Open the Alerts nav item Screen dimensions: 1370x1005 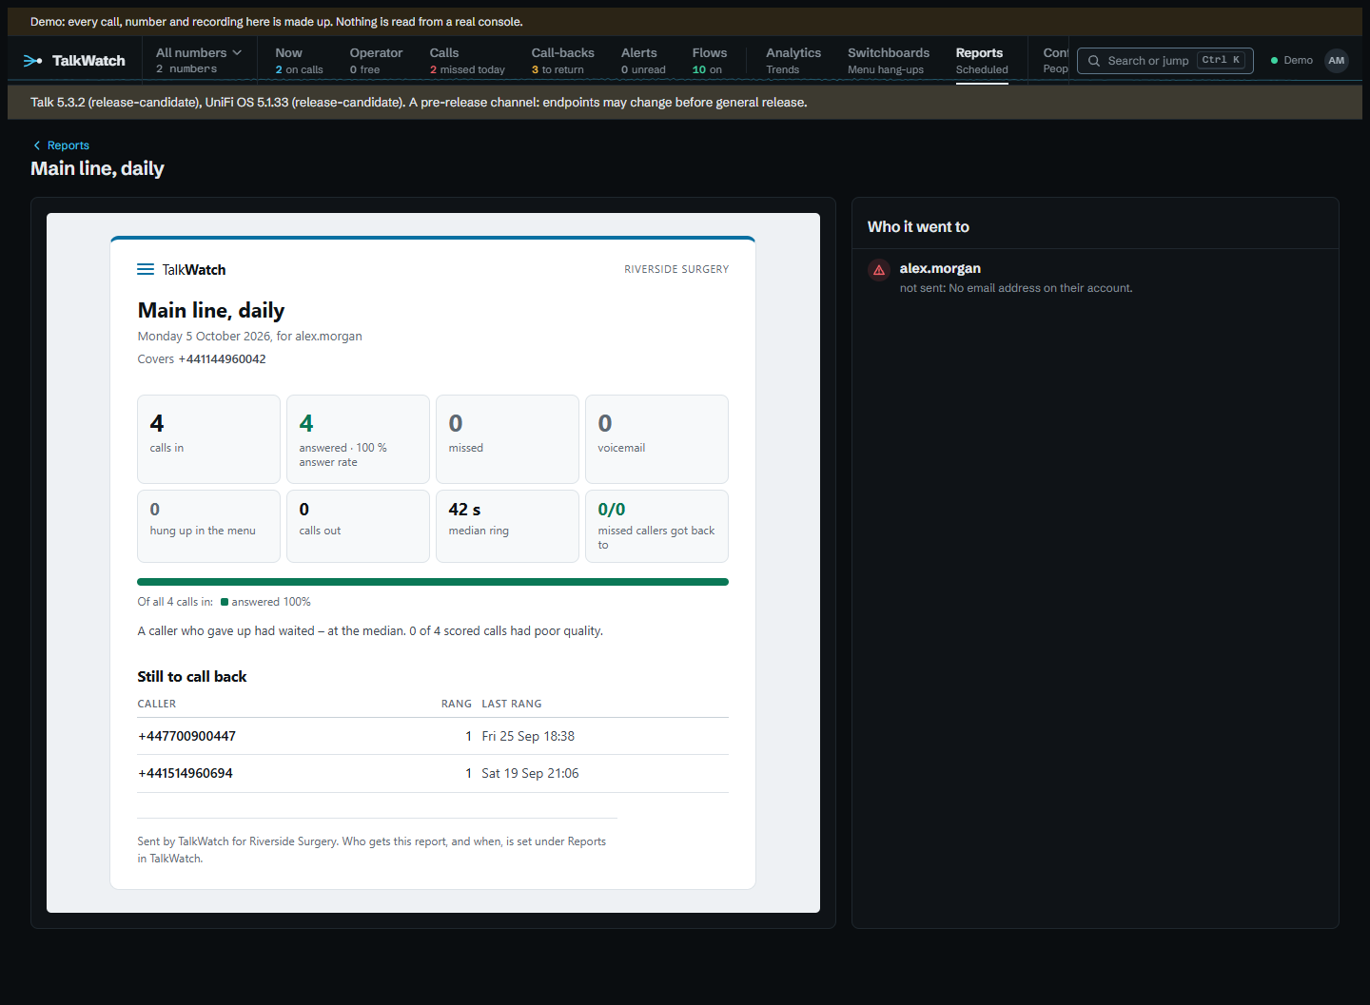coord(643,60)
